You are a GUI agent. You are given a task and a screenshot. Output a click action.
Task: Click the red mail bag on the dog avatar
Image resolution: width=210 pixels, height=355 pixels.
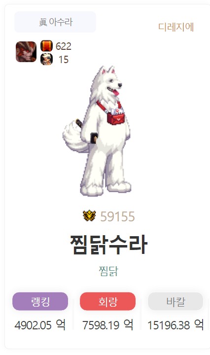(x=116, y=117)
